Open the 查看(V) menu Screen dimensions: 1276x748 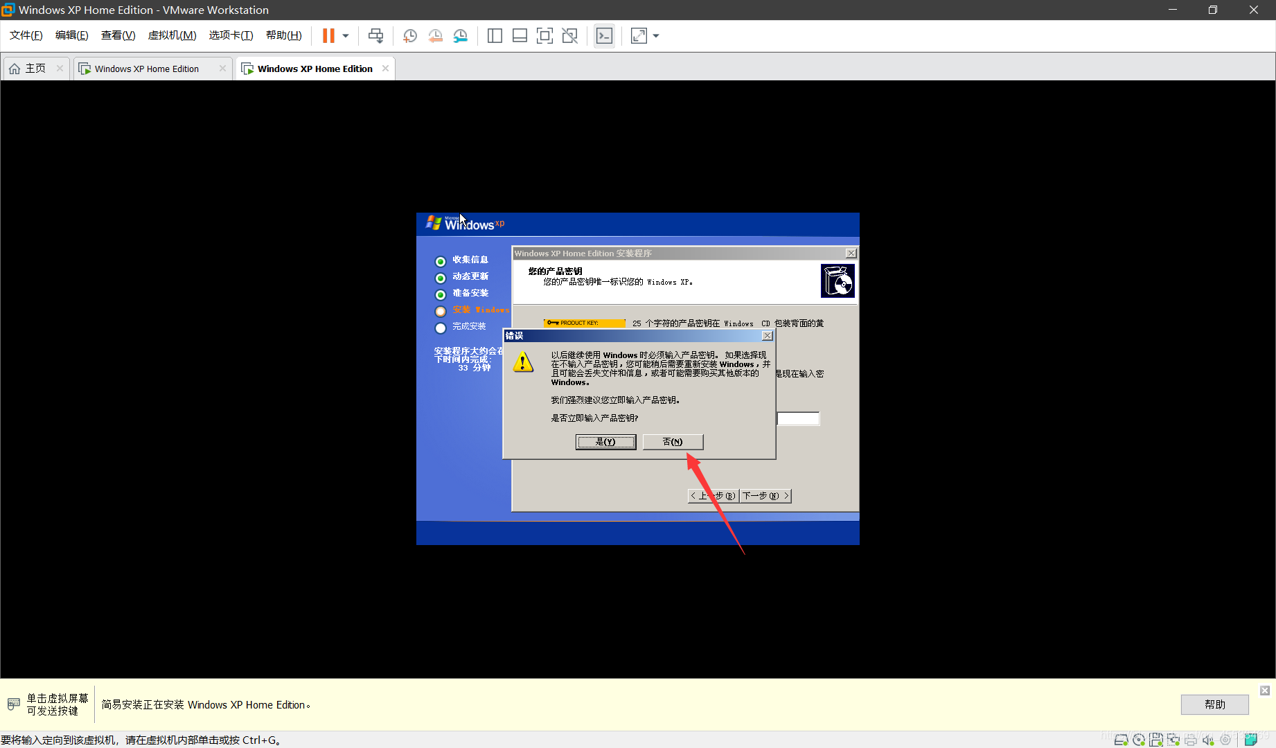[x=118, y=35]
